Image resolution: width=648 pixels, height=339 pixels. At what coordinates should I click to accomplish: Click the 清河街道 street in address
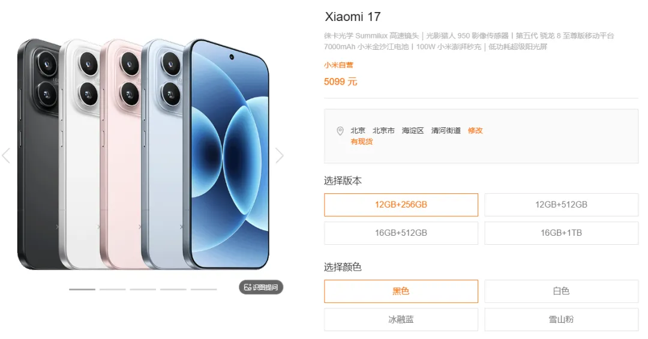pos(446,131)
